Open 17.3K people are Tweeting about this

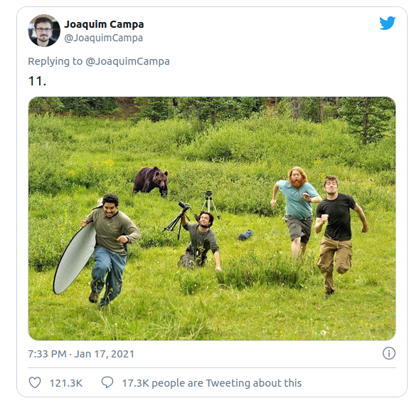212,383
